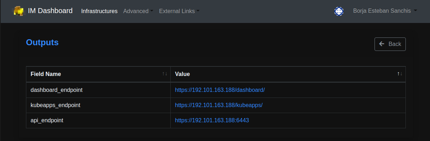
Task: Open the IM Dashboard home title
Action: coord(50,11)
